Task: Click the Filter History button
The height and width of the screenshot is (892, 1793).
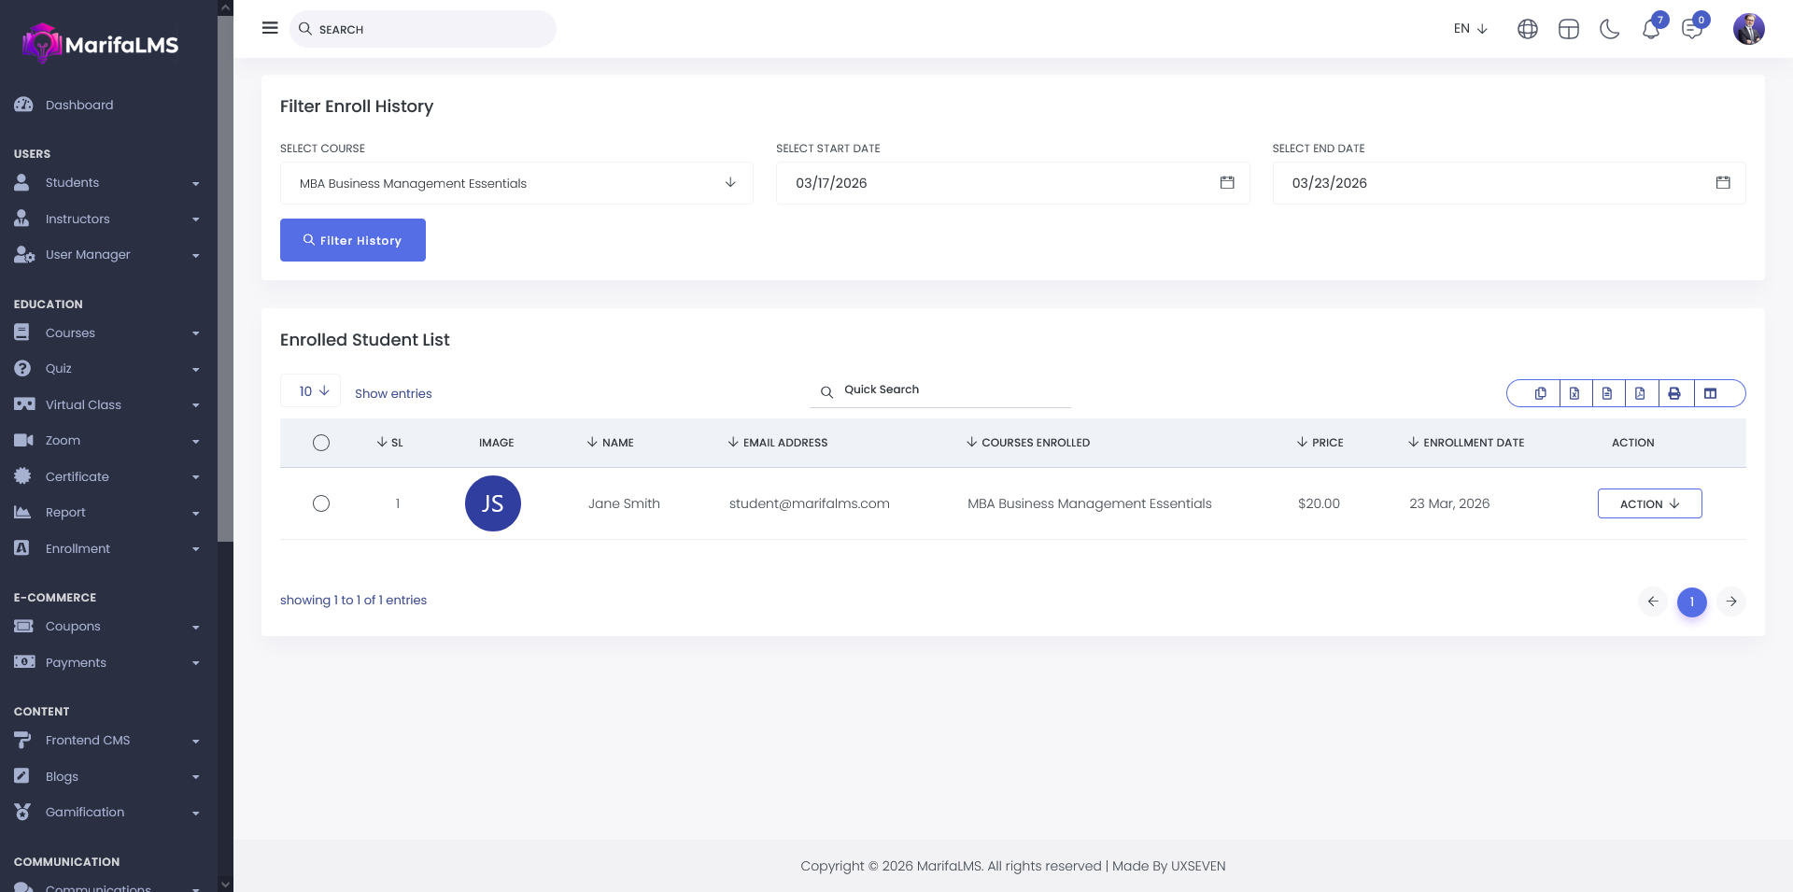Action: 353,240
